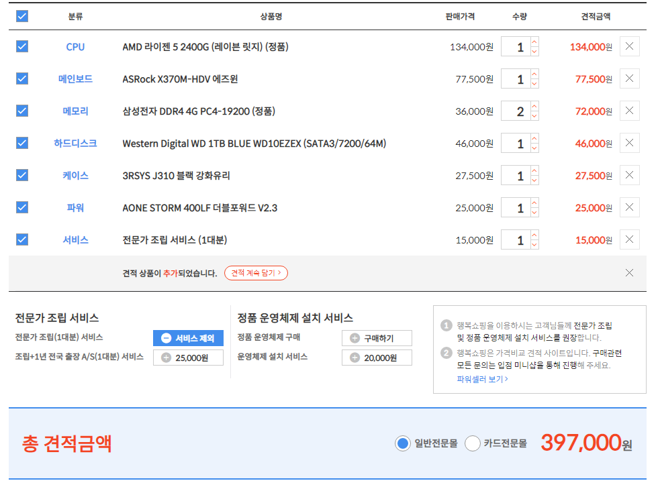This screenshot has width=660, height=487.
Task: Decrease 파워 quantity with down arrow
Action: click(534, 213)
